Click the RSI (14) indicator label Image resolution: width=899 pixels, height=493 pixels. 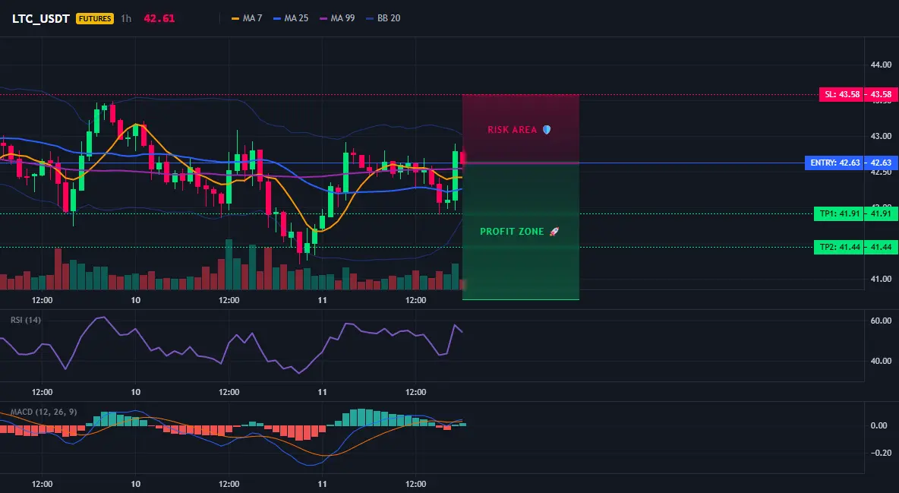(26, 320)
